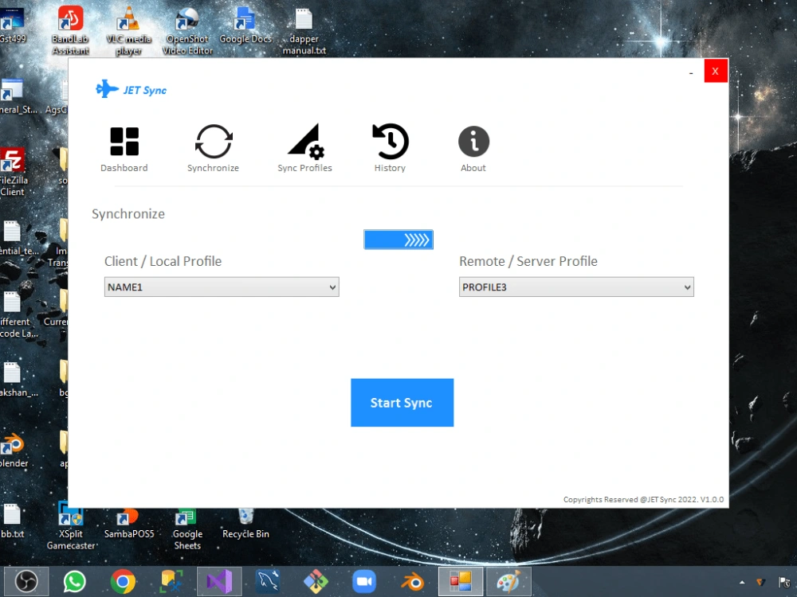Viewport: 797px width, 597px height.
Task: Select the History menu label
Action: 390,168
